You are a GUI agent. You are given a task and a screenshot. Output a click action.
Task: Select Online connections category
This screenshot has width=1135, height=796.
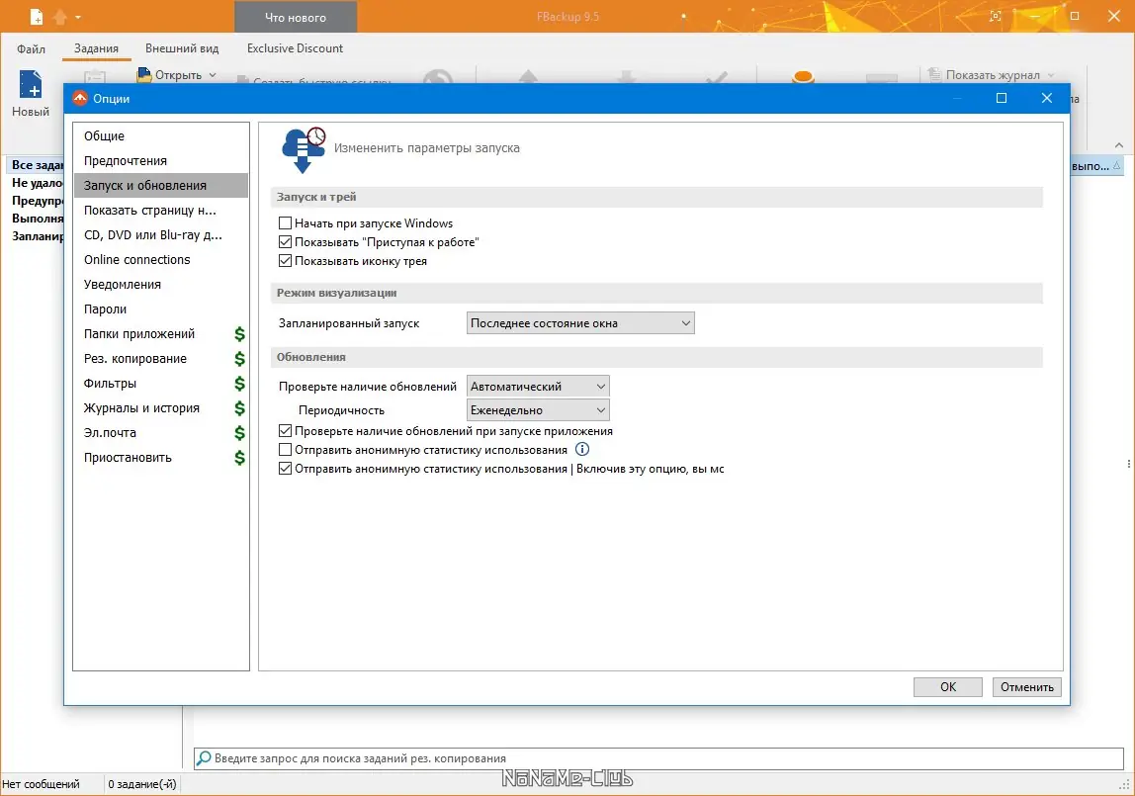(x=161, y=259)
